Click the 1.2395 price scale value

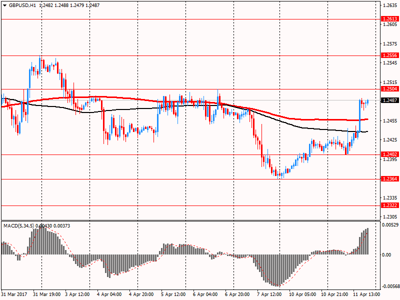pyautogui.click(x=390, y=159)
